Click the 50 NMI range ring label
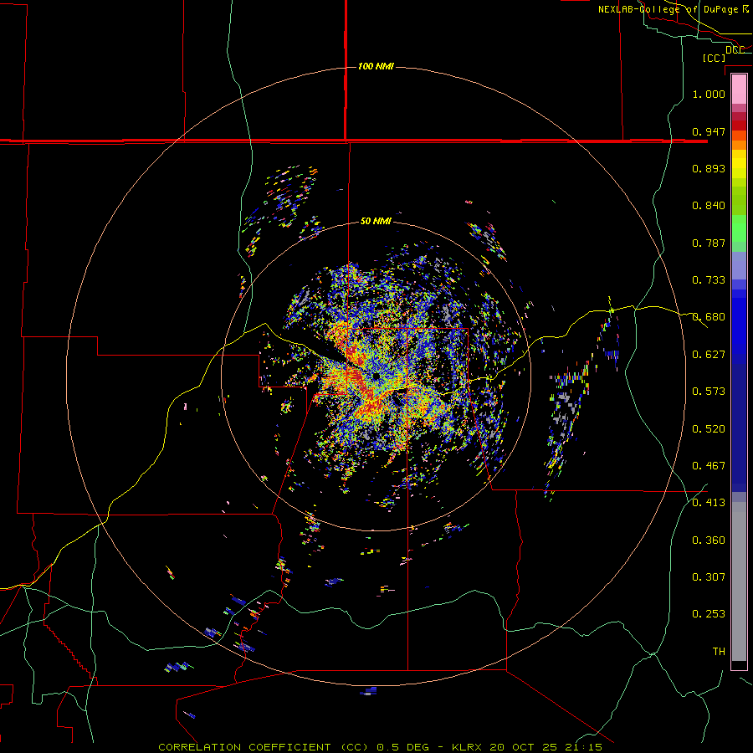The height and width of the screenshot is (753, 753). tap(376, 221)
